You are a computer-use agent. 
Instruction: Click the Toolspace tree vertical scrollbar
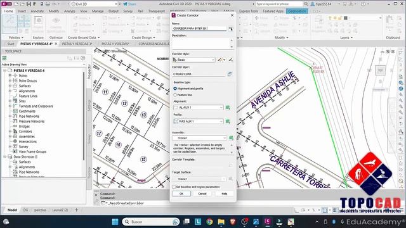(x=84, y=117)
